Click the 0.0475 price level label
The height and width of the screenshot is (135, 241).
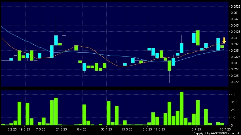(235, 19)
